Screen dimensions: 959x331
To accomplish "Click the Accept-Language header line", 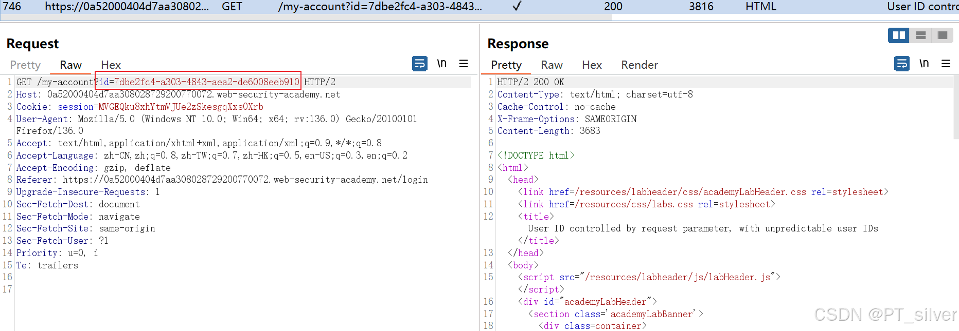I will 211,155.
